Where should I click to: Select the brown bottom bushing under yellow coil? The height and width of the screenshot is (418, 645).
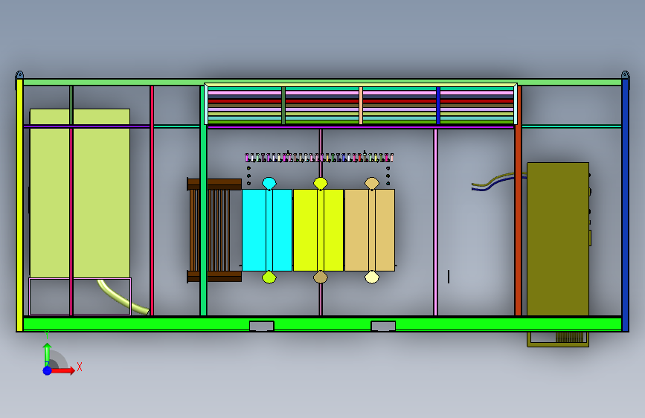(x=321, y=277)
